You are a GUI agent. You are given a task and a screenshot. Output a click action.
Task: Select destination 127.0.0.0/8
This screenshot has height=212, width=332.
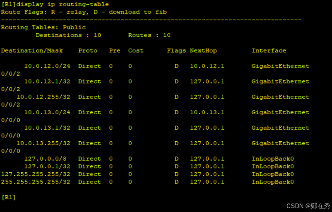[46, 159]
